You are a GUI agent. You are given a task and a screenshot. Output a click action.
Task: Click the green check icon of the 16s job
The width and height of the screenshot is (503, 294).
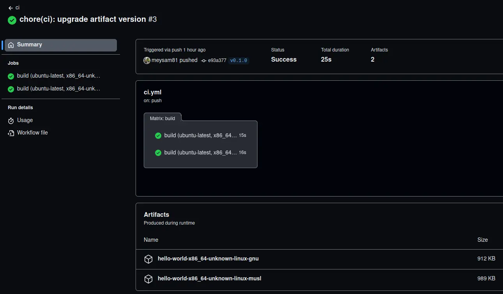point(158,153)
